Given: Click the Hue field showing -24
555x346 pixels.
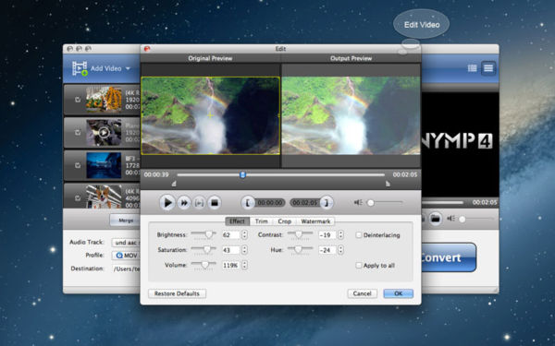Looking at the screenshot, I should pyautogui.click(x=327, y=250).
